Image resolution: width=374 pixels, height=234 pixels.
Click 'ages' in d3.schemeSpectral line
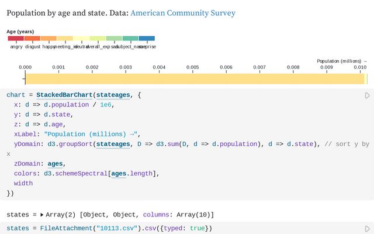coord(118,174)
